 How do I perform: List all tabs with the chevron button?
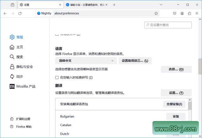point(161,5)
